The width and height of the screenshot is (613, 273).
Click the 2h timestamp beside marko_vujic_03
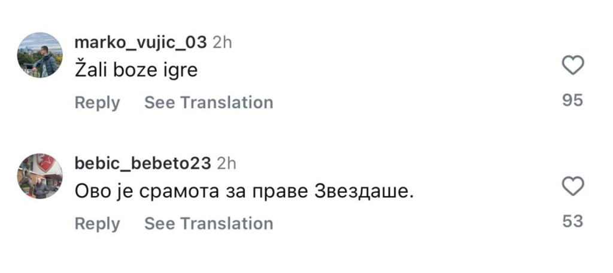coord(223,42)
